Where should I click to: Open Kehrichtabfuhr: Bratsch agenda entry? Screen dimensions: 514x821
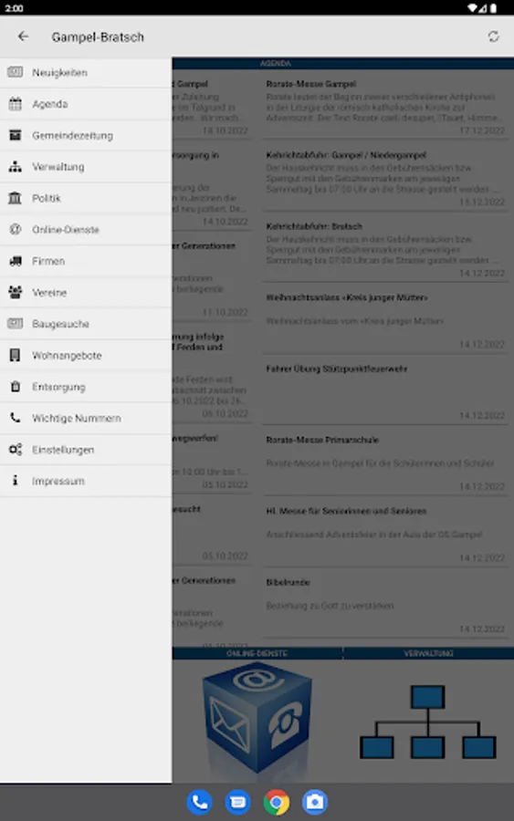(385, 249)
